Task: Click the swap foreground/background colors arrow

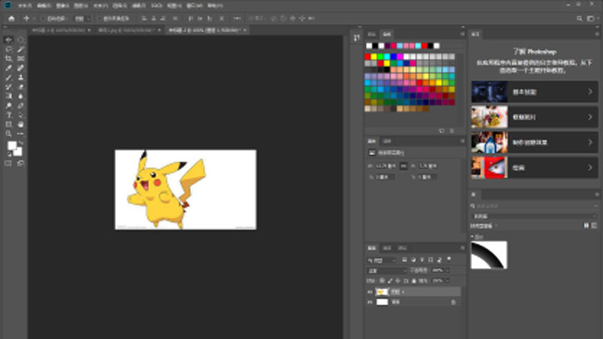Action: (x=21, y=143)
